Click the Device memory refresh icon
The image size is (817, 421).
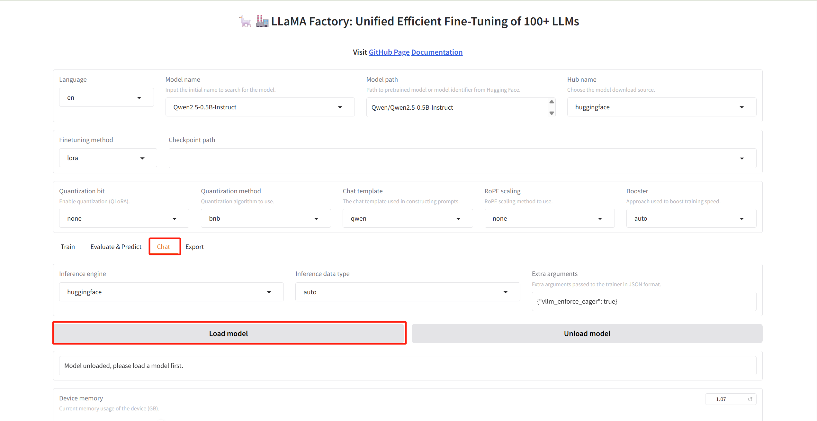[x=750, y=399]
